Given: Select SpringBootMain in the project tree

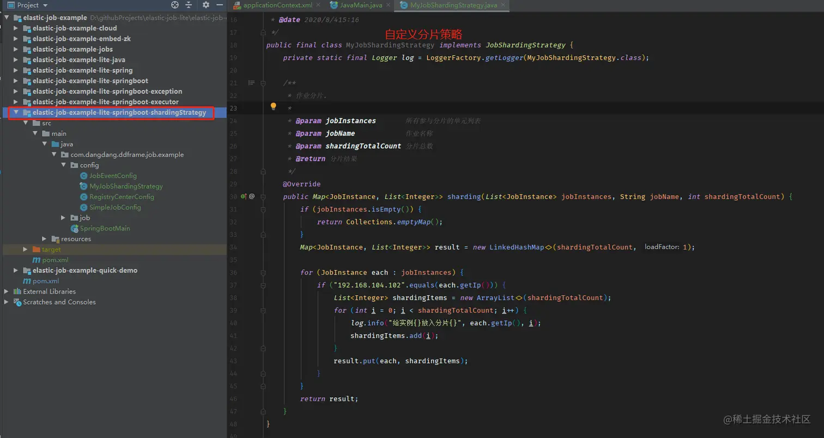Looking at the screenshot, I should tap(105, 228).
